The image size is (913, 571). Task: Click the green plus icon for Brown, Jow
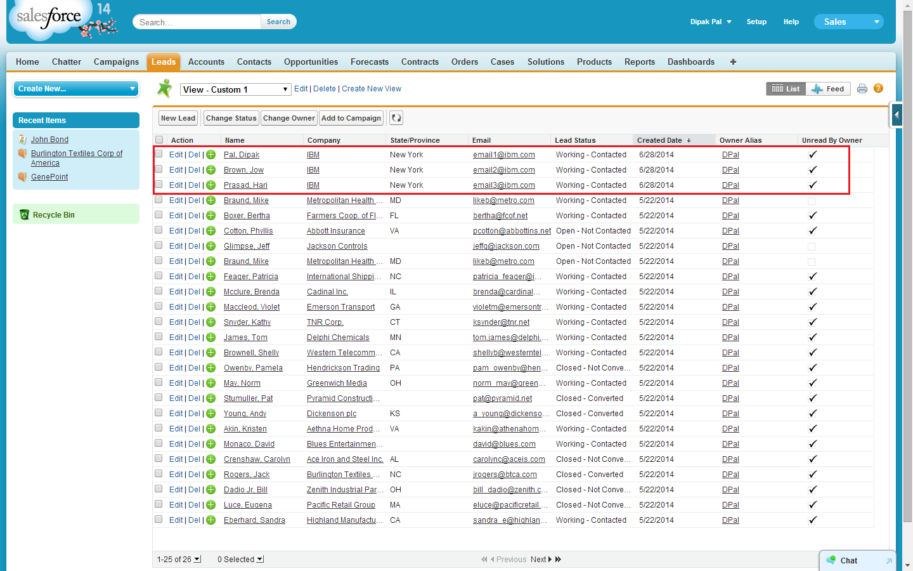pos(211,170)
